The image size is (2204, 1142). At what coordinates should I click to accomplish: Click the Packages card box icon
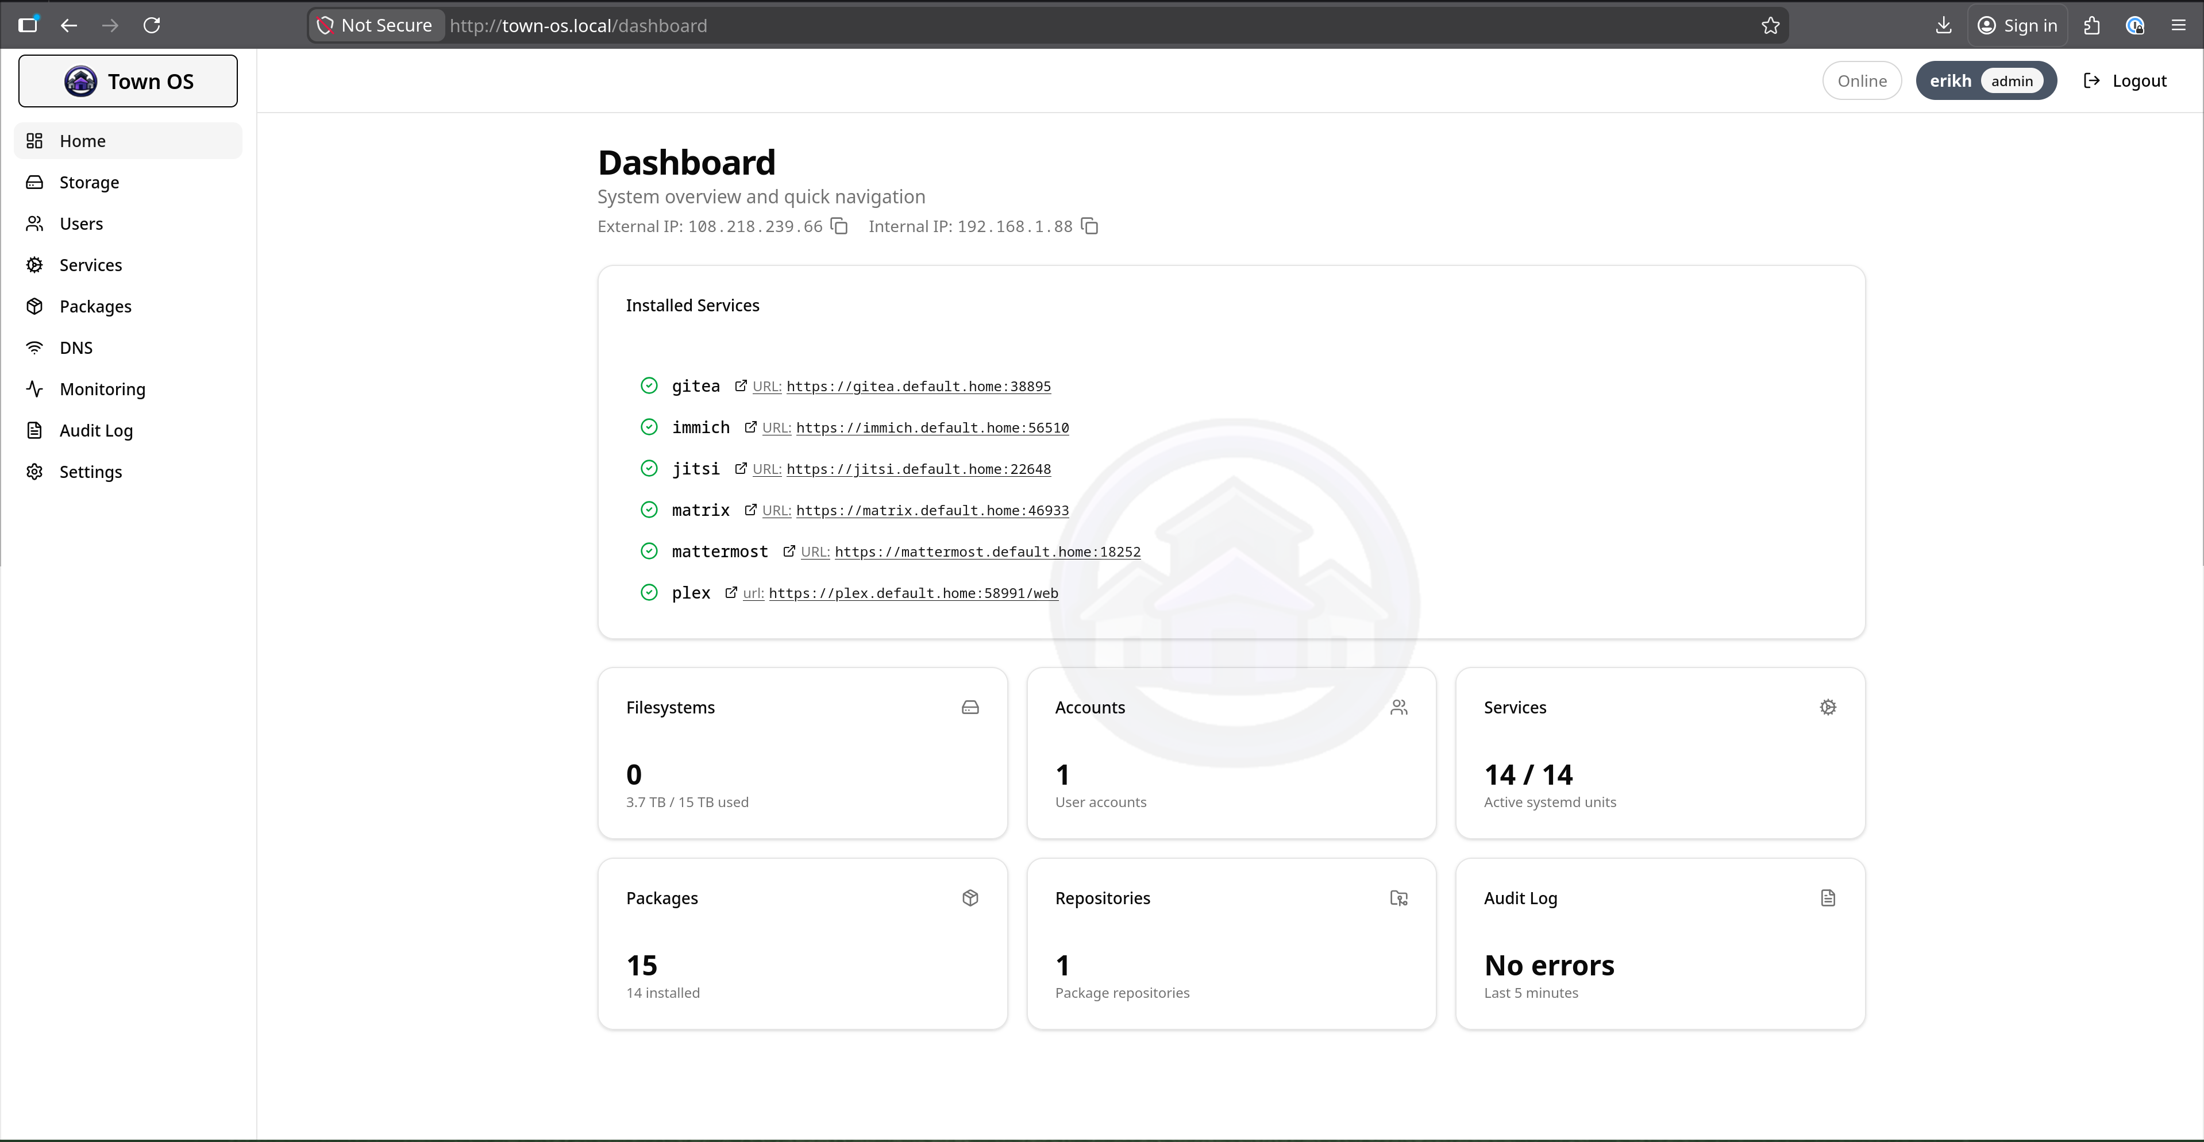(x=969, y=898)
